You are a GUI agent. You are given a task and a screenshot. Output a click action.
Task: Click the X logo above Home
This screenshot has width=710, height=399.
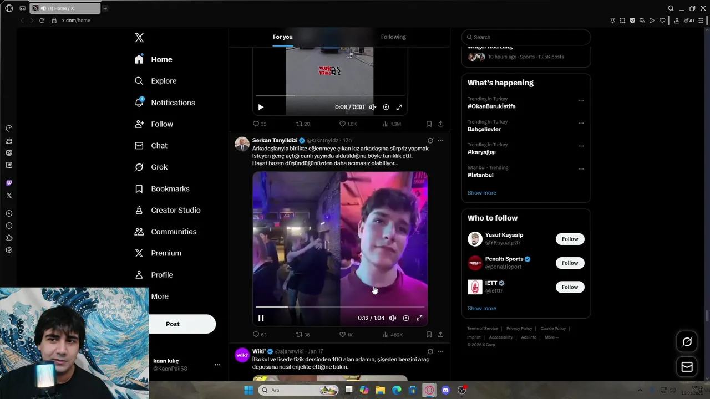click(139, 38)
